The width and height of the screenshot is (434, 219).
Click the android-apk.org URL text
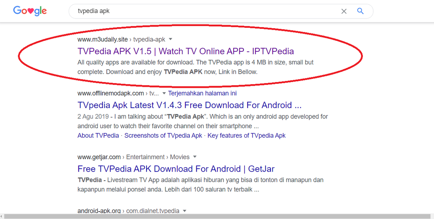[x=99, y=211]
